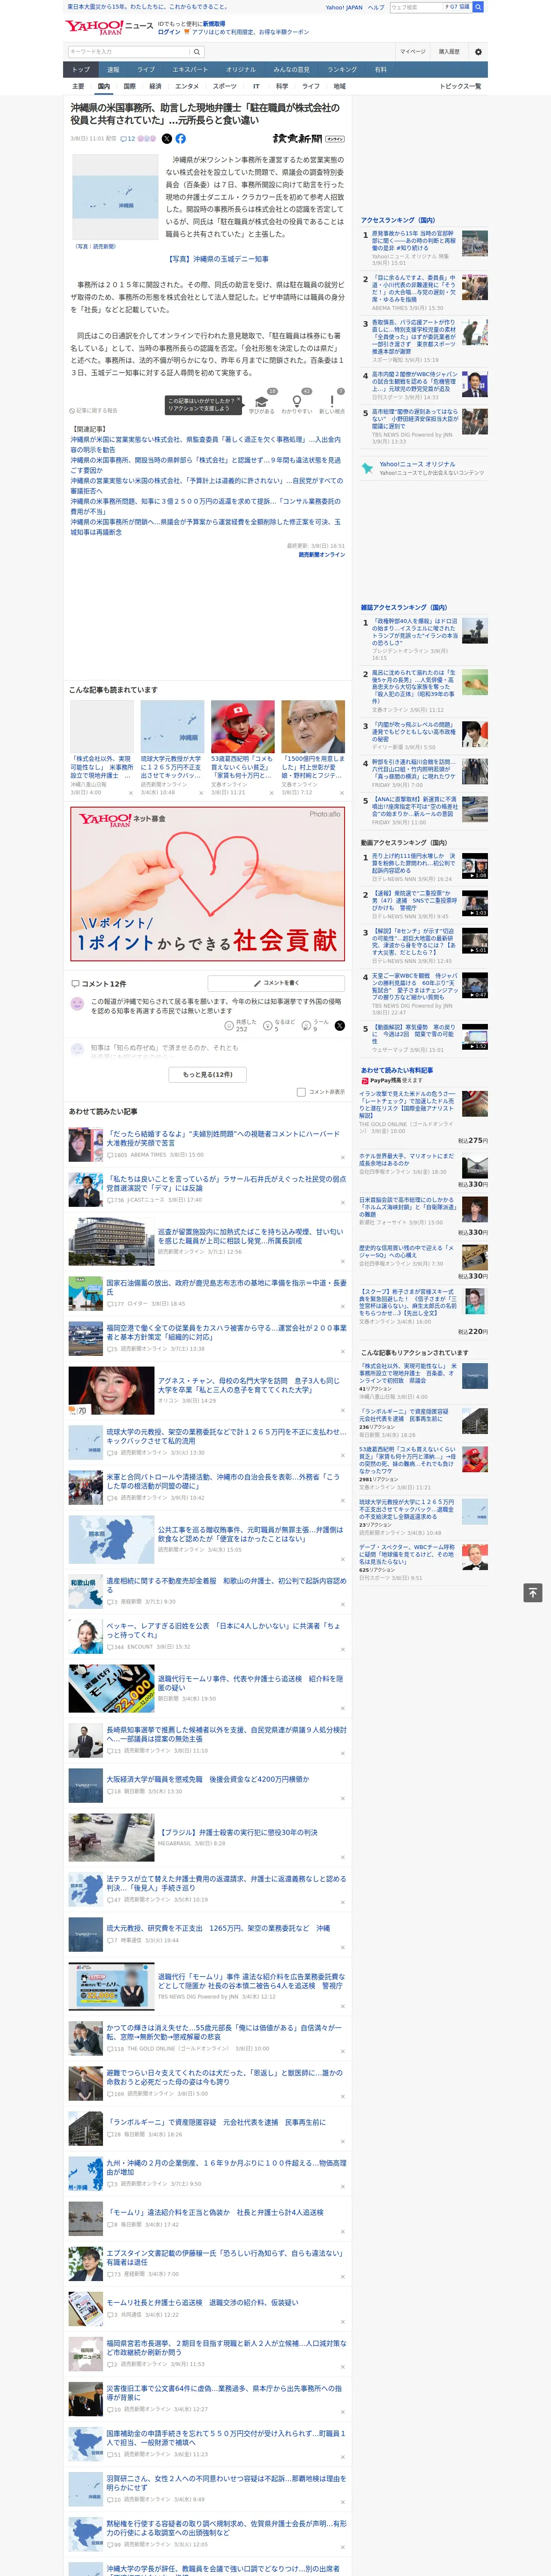Select the ライブ navigation tab
The image size is (551, 2576).
(x=146, y=70)
